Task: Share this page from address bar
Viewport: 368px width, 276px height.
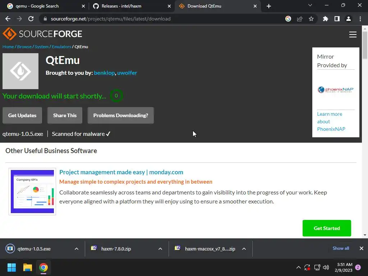Action: [300, 19]
